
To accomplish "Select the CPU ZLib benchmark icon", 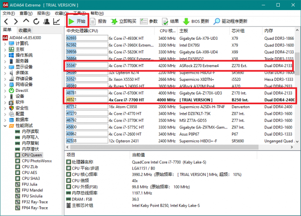I will click(17, 167).
